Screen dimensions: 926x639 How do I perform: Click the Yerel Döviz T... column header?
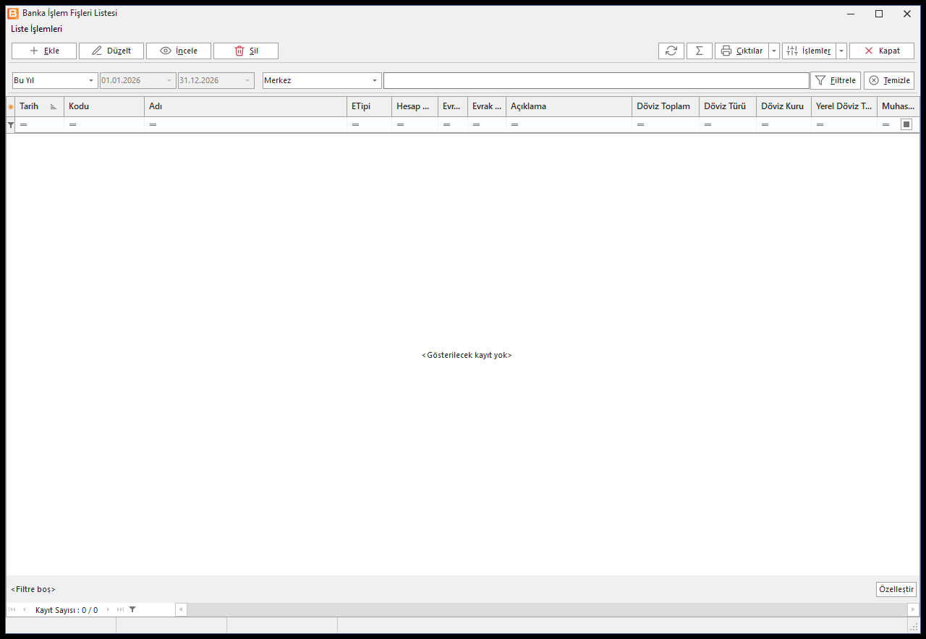click(x=844, y=106)
